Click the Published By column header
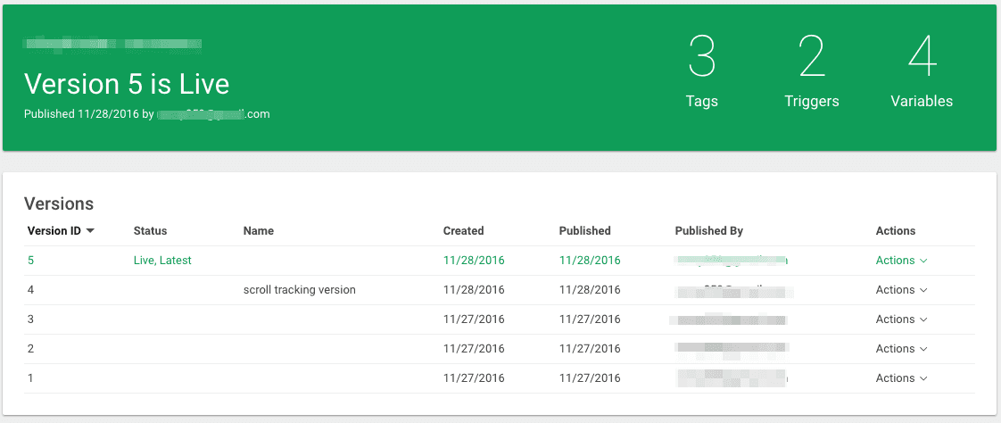 click(709, 230)
